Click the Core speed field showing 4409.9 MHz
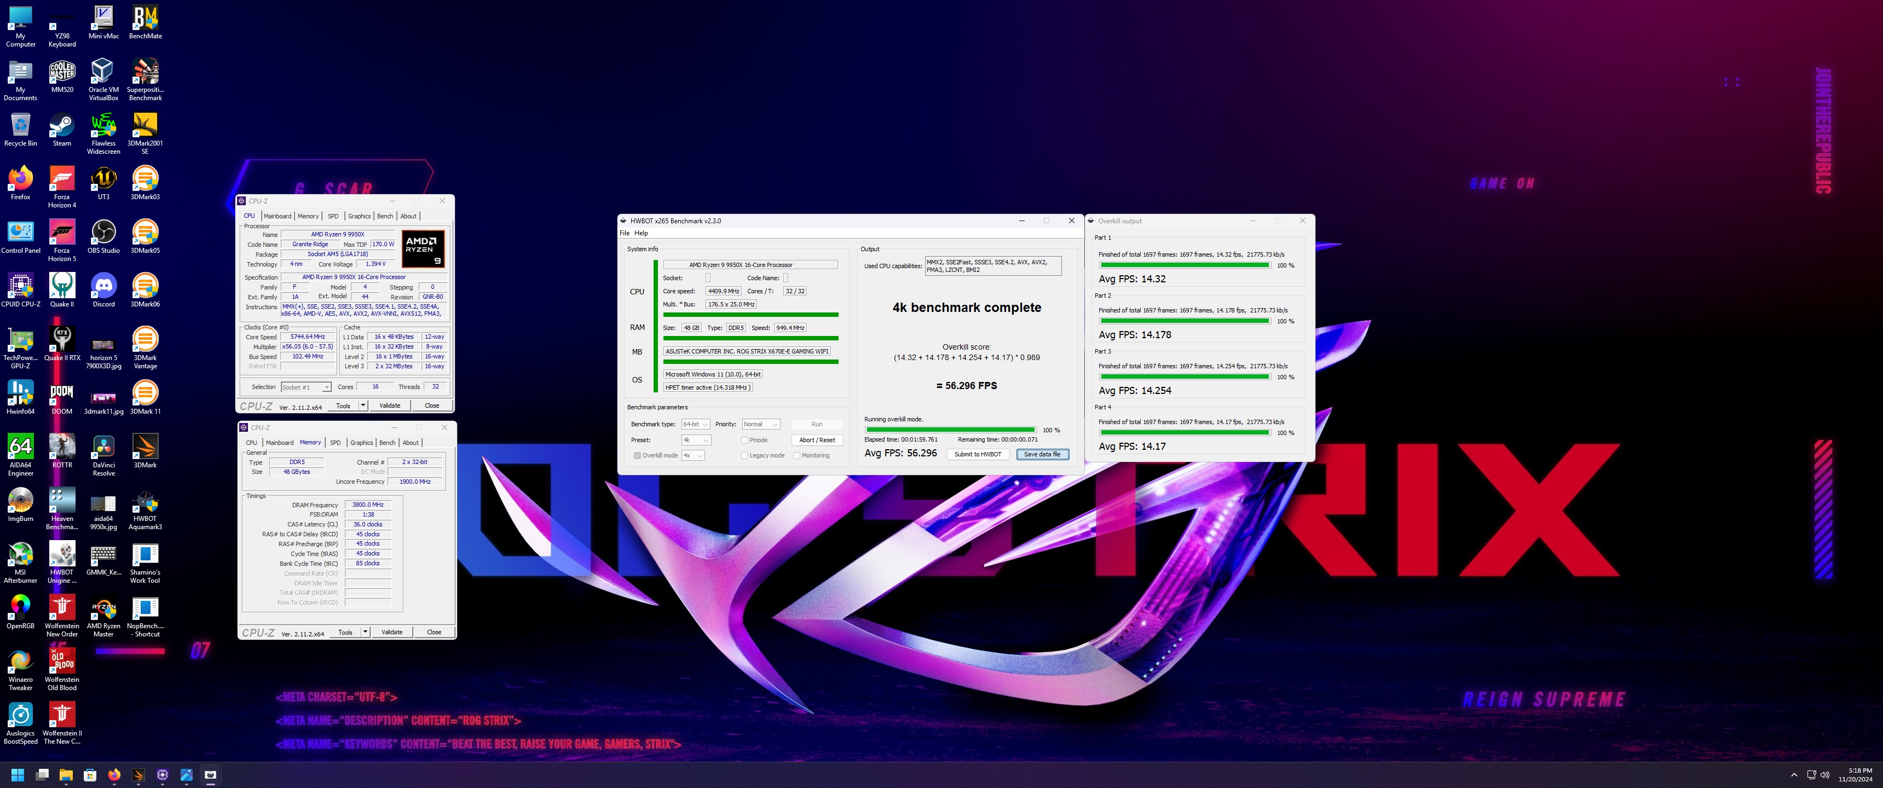Screen dimensions: 1883x788 point(723,291)
